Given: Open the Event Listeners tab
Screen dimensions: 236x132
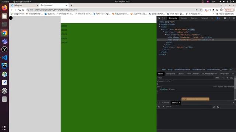Looking at the screenshot, I should click(193, 74).
